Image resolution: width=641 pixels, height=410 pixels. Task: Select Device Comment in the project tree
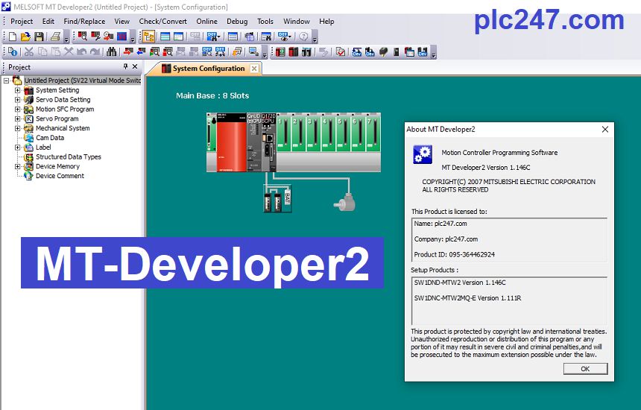click(x=60, y=176)
